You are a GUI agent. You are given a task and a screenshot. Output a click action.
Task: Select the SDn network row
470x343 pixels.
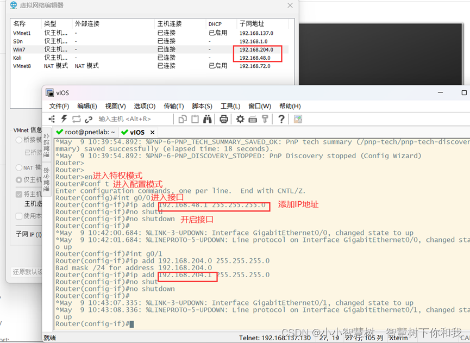coord(151,41)
